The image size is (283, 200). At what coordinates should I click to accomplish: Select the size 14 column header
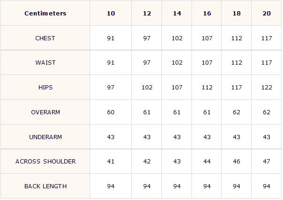pyautogui.click(x=177, y=13)
